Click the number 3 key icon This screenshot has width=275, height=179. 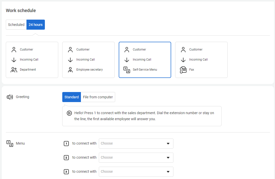[x=66, y=172]
